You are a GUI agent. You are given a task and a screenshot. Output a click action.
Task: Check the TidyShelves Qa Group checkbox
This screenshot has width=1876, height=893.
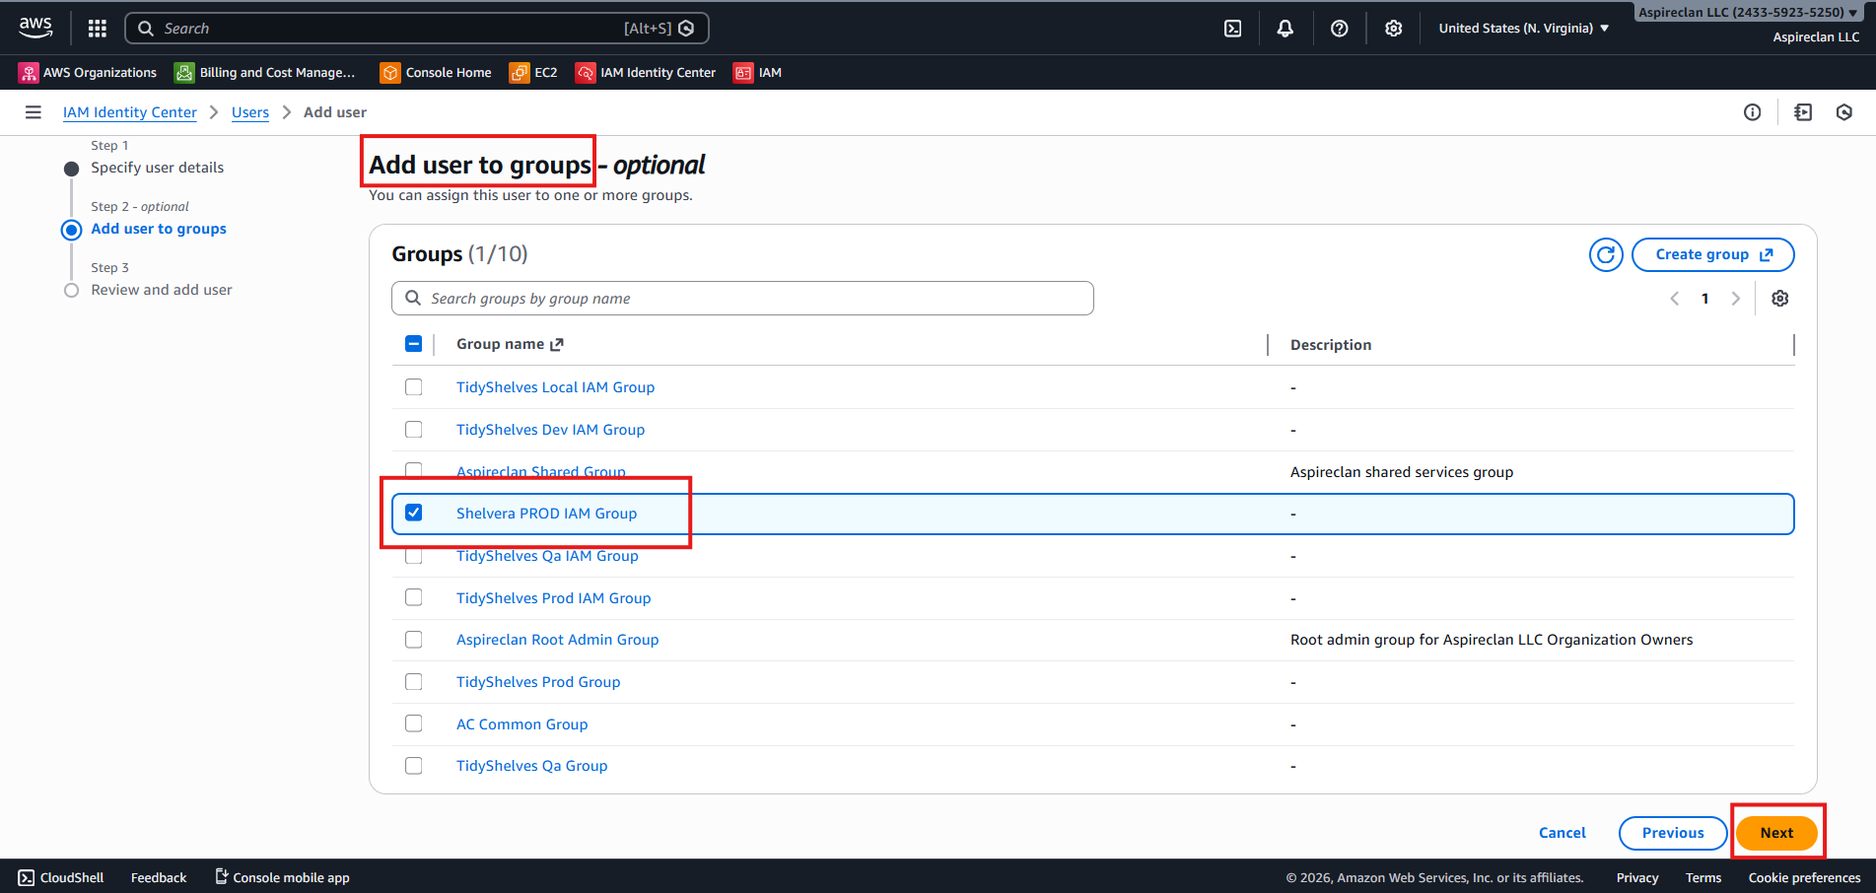pos(414,766)
